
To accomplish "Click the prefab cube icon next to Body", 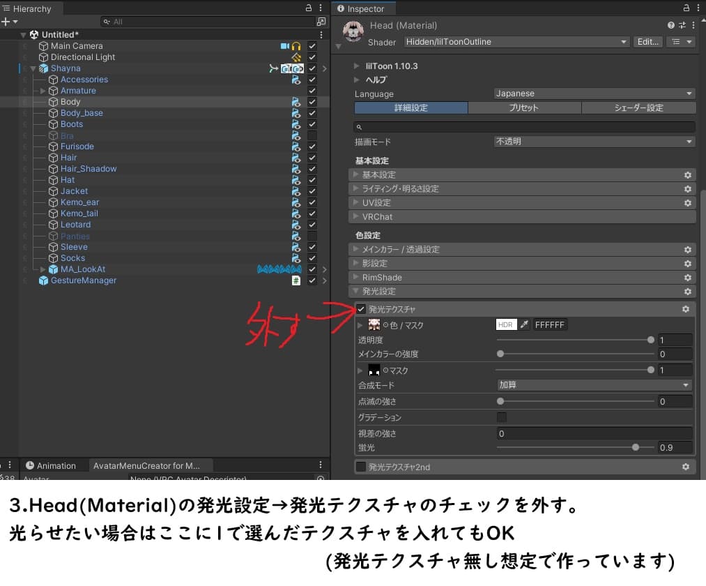I will click(x=52, y=101).
